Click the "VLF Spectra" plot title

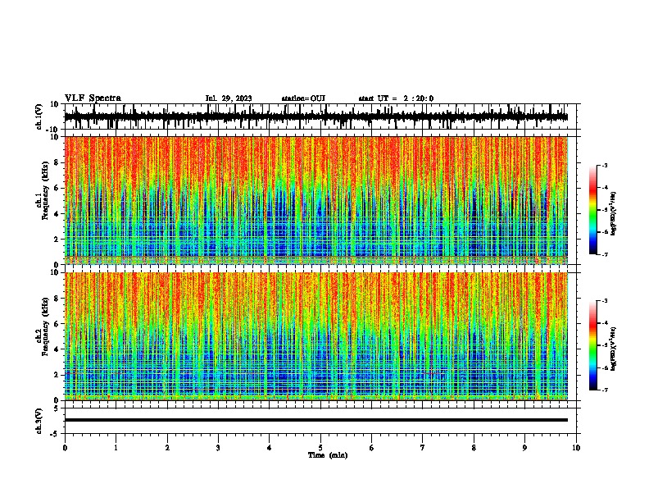(x=93, y=98)
